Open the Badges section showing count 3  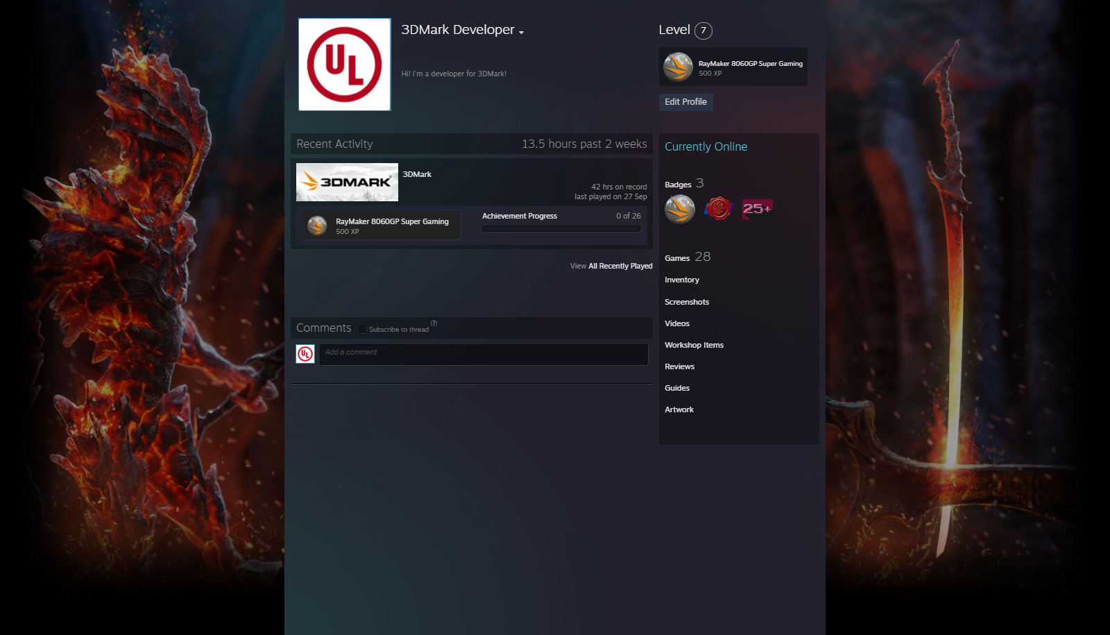click(x=678, y=184)
